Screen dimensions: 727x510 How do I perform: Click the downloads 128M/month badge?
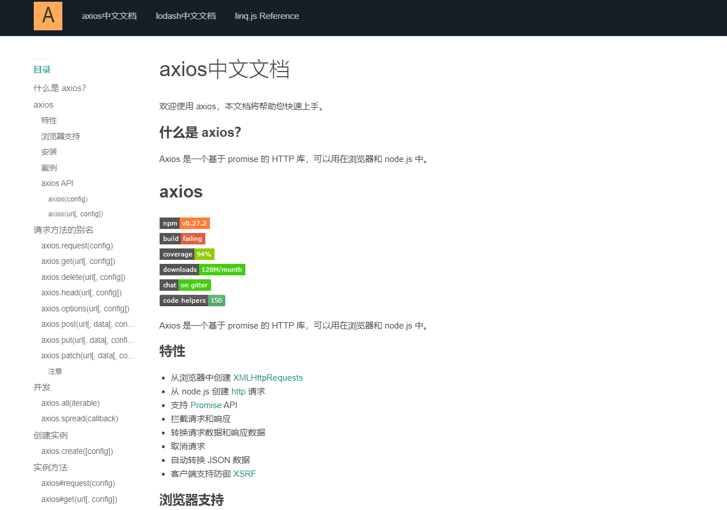click(202, 269)
